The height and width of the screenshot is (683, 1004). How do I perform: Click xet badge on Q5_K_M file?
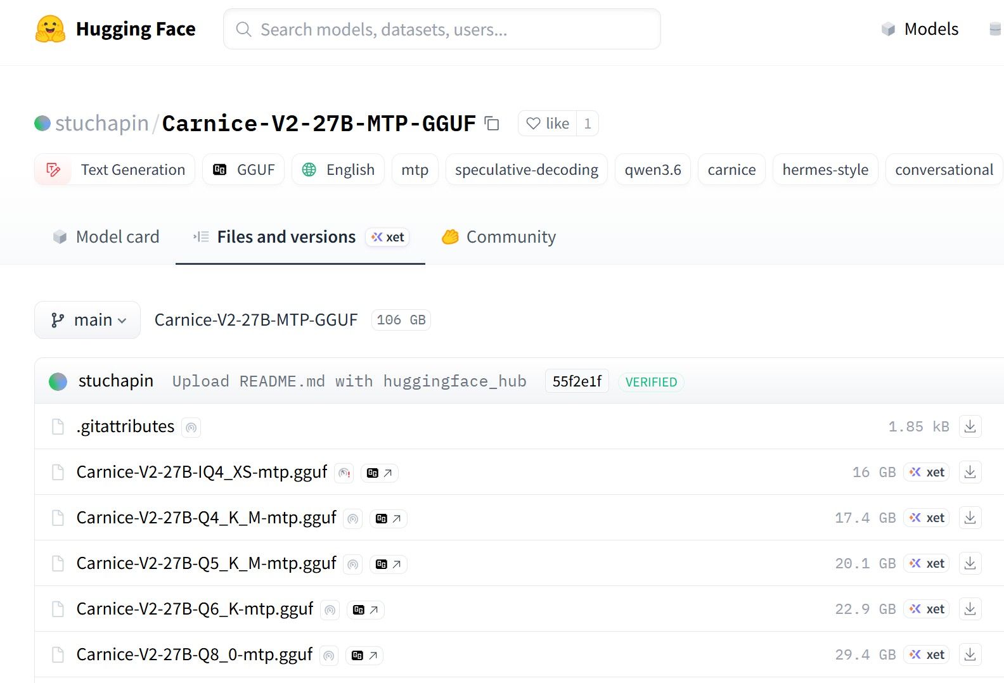point(926,563)
